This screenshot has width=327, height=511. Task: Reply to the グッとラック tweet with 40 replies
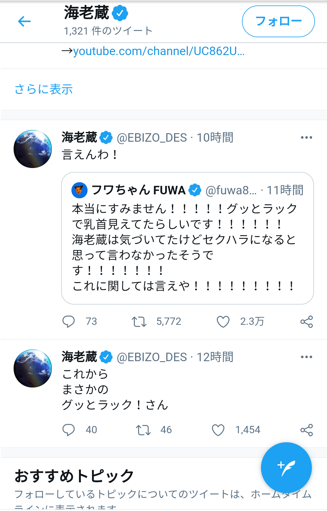pos(68,430)
